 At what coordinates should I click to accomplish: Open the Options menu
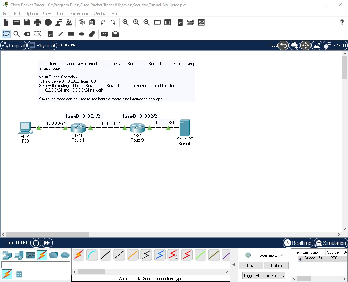(32, 14)
